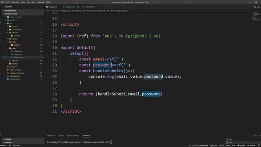Expand the router folder
Image resolution: width=261 pixels, height=147 pixels.
(x=14, y=39)
